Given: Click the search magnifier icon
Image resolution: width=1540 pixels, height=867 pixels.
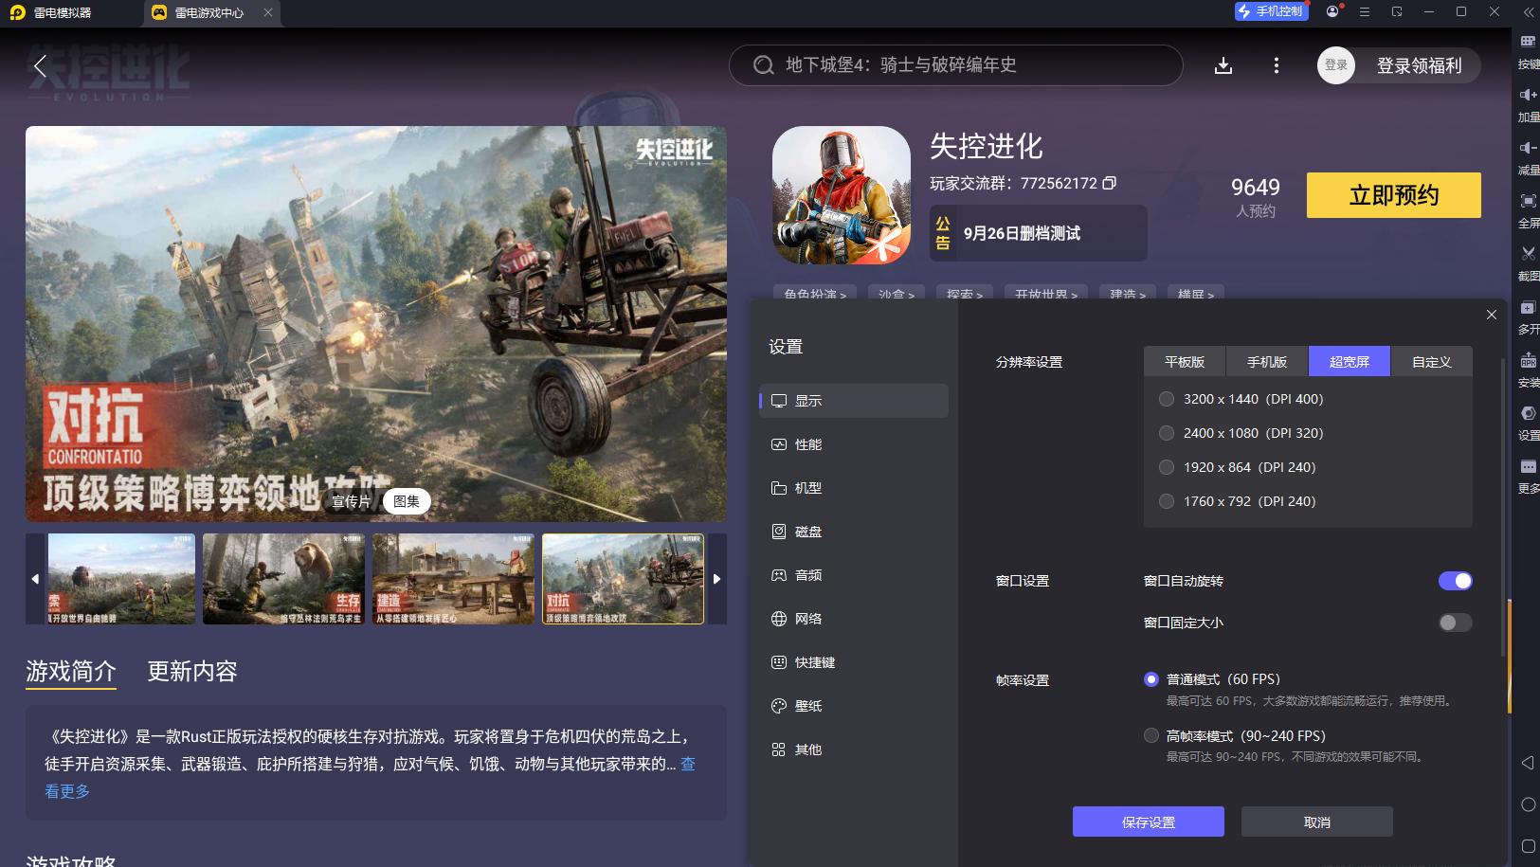Looking at the screenshot, I should click(x=764, y=65).
